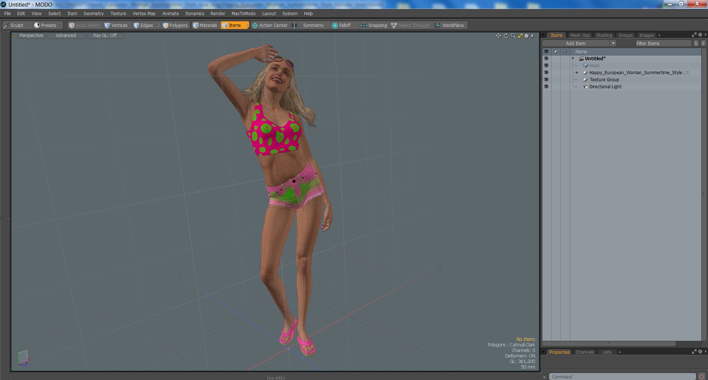Viewport: 708px width, 380px height.
Task: Hide the Mesh item with its eye
Action: 546,66
